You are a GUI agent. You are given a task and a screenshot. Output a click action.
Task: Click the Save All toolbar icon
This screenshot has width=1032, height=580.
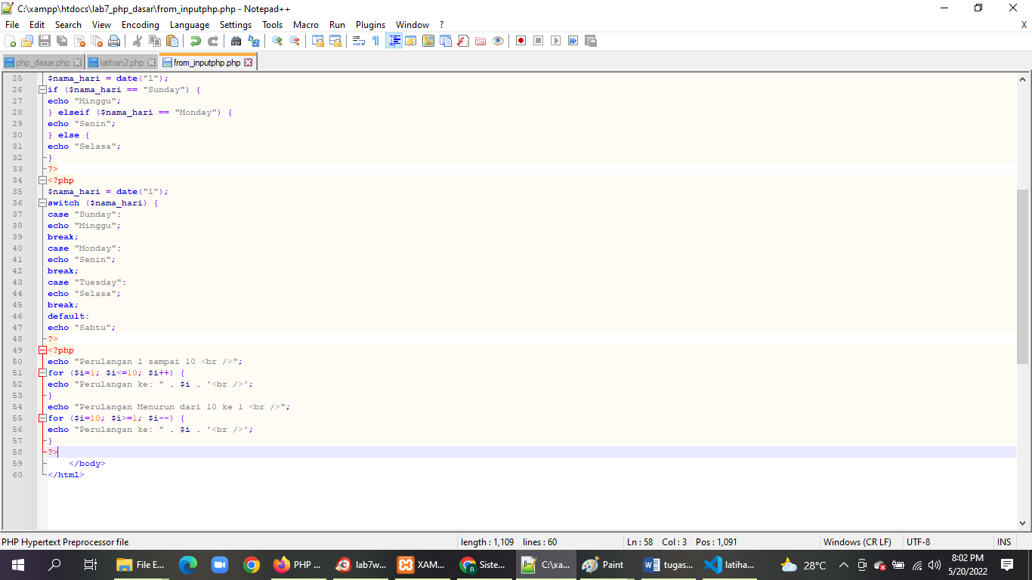(62, 41)
